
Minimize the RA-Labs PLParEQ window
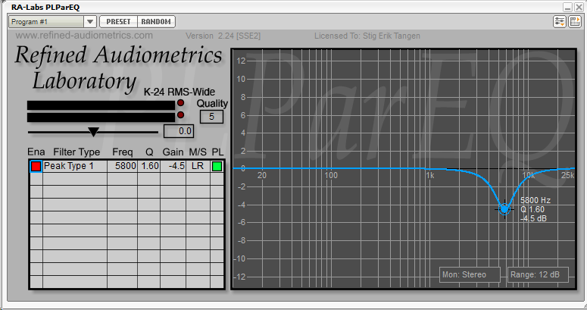tap(567, 7)
